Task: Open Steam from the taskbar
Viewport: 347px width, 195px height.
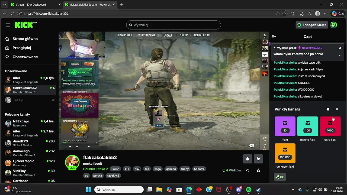Action: [x=258, y=190]
